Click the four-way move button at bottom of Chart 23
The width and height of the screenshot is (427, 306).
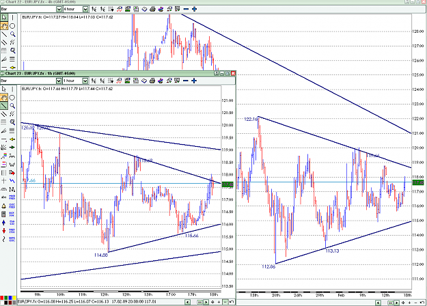[x=212, y=302]
